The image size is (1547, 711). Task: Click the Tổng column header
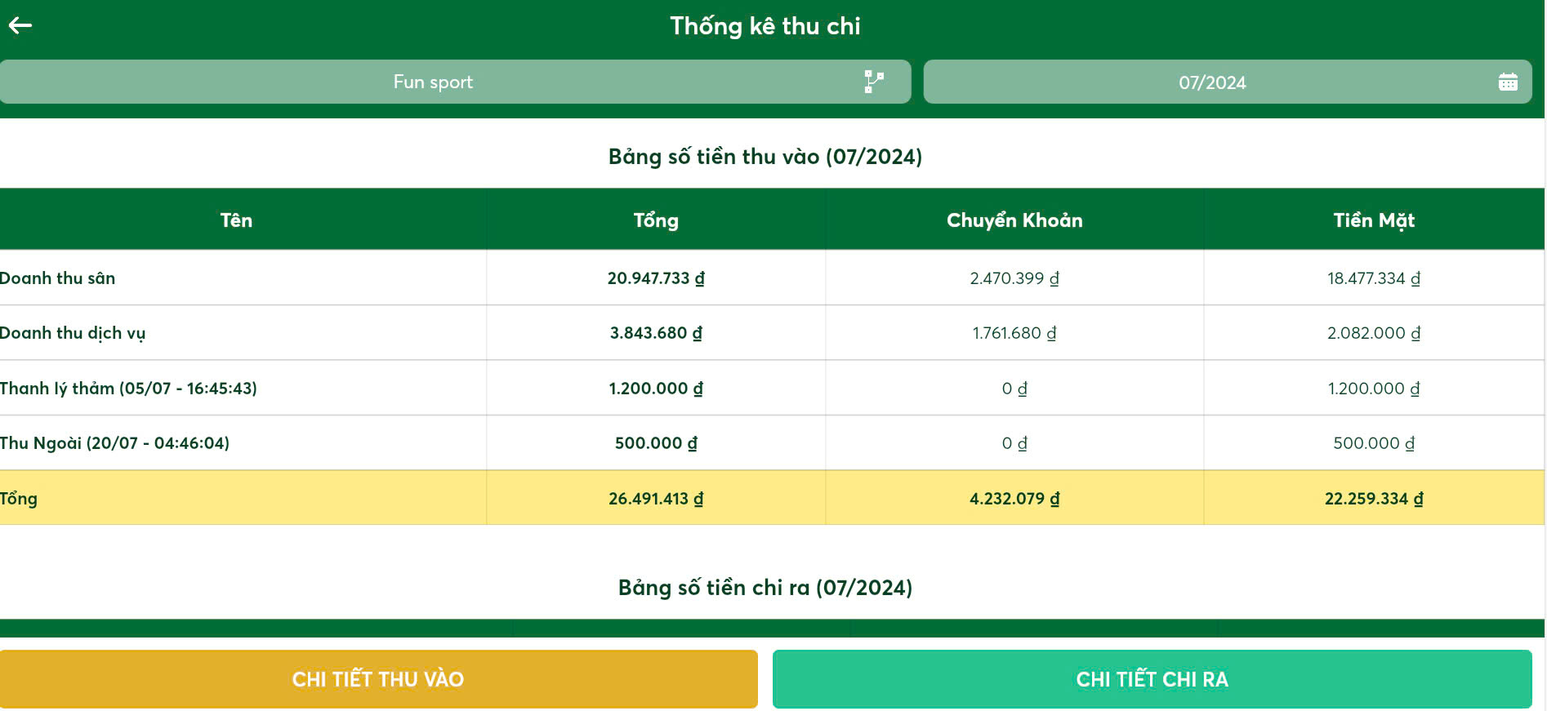click(656, 220)
